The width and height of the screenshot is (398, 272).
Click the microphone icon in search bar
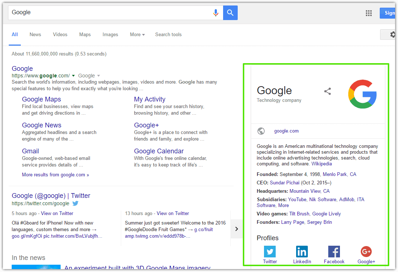[216, 12]
